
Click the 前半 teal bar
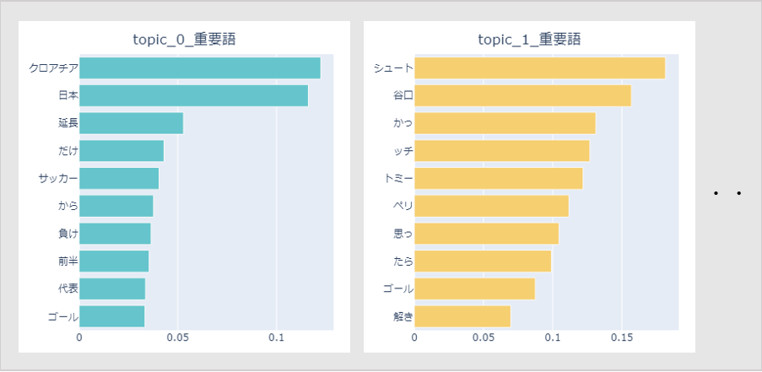[x=114, y=261]
